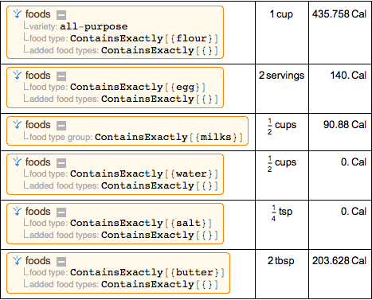372x300 pixels.
Task: Collapse the water foods entity with minus button
Action: (x=61, y=163)
